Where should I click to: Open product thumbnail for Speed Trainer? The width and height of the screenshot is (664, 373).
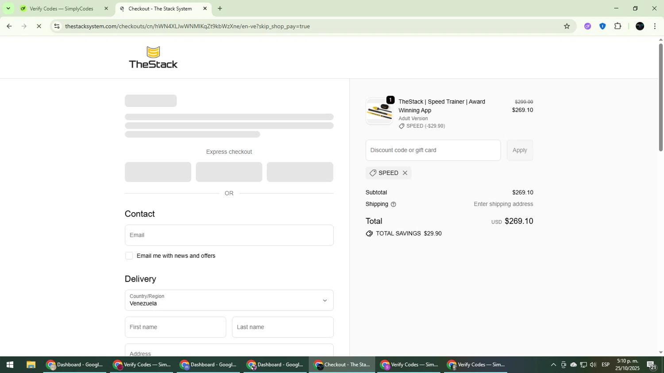click(379, 111)
